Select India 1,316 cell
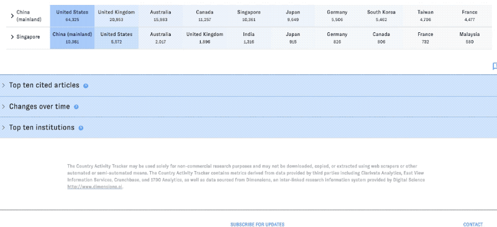This screenshot has height=227, width=497. click(x=249, y=38)
